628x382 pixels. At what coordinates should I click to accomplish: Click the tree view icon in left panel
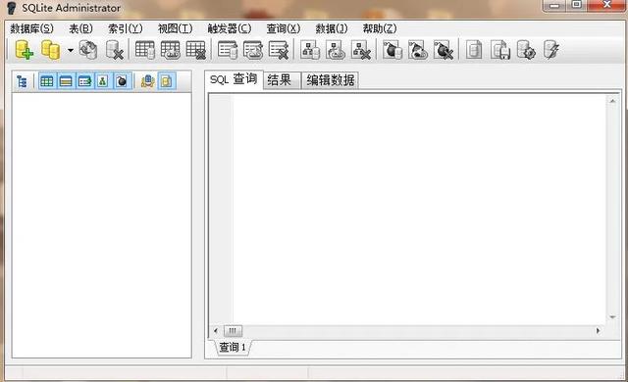coord(22,81)
